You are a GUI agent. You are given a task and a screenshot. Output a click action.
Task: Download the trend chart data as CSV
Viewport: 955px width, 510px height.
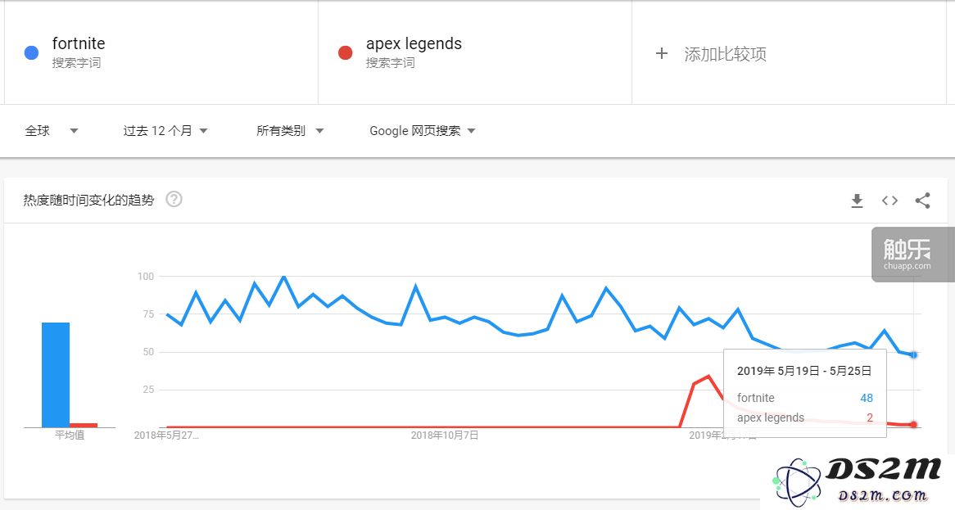pyautogui.click(x=857, y=201)
